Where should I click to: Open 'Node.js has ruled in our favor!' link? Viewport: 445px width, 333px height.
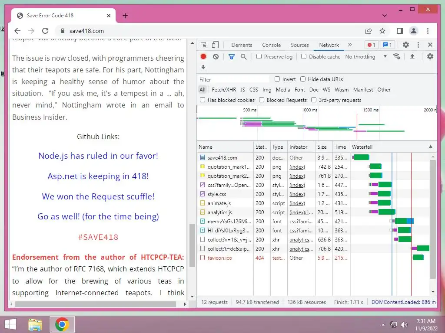pos(98,156)
